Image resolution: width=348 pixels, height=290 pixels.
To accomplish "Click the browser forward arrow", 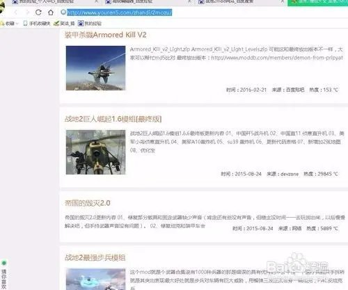I will (27, 13).
